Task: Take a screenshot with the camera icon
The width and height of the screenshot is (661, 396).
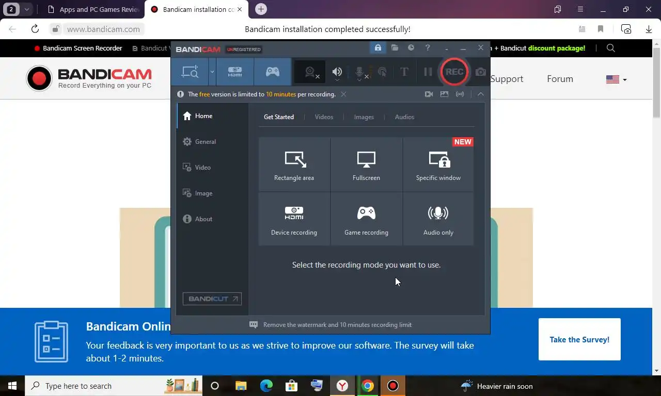Action: pyautogui.click(x=480, y=72)
